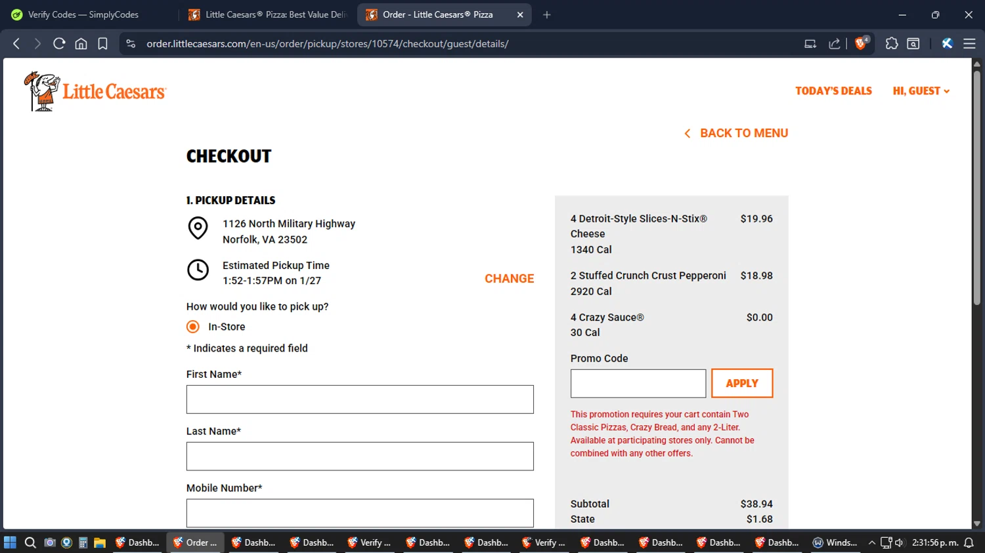Switch to the Order taskbar window
Viewport: 985px width, 553px height.
tap(195, 543)
